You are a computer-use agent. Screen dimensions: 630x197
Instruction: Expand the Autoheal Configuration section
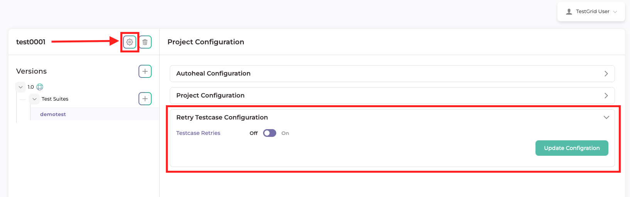point(606,74)
